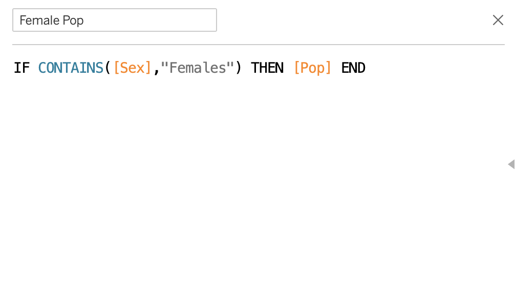Place cursor just before the IF keyword
The height and width of the screenshot is (286, 515).
(x=14, y=68)
